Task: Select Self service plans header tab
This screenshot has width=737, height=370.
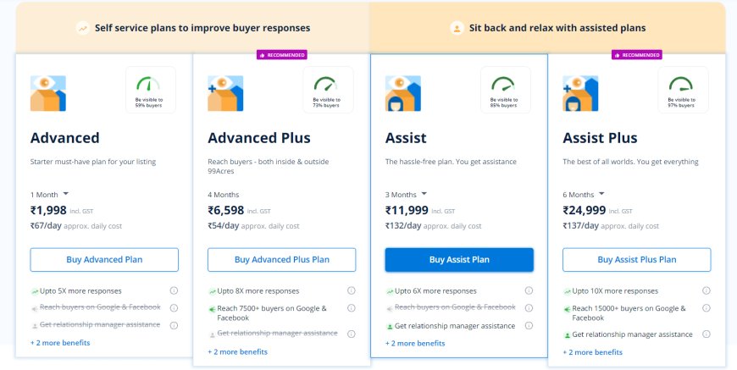Action: point(193,28)
